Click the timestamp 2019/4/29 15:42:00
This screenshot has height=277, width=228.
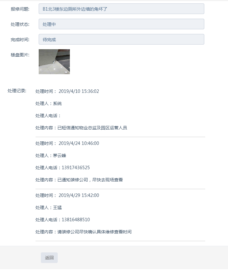pyautogui.click(x=79, y=195)
